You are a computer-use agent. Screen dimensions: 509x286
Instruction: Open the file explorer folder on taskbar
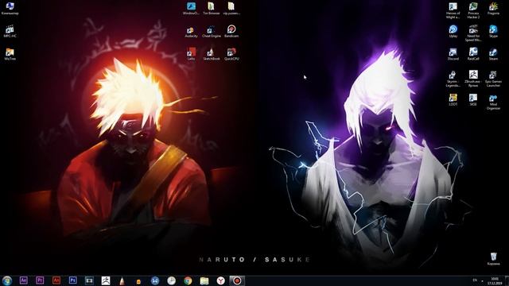pyautogui.click(x=204, y=280)
